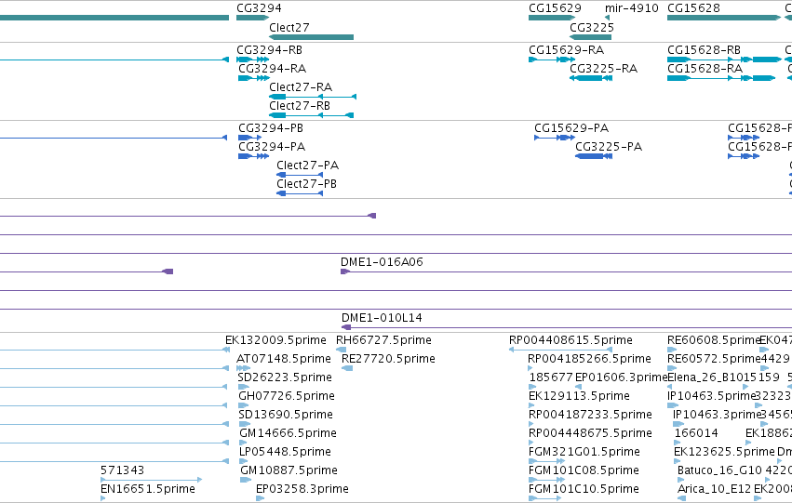This screenshot has width=792, height=503.
Task: Select the RE27720.5prime EST marker
Action: (347, 368)
